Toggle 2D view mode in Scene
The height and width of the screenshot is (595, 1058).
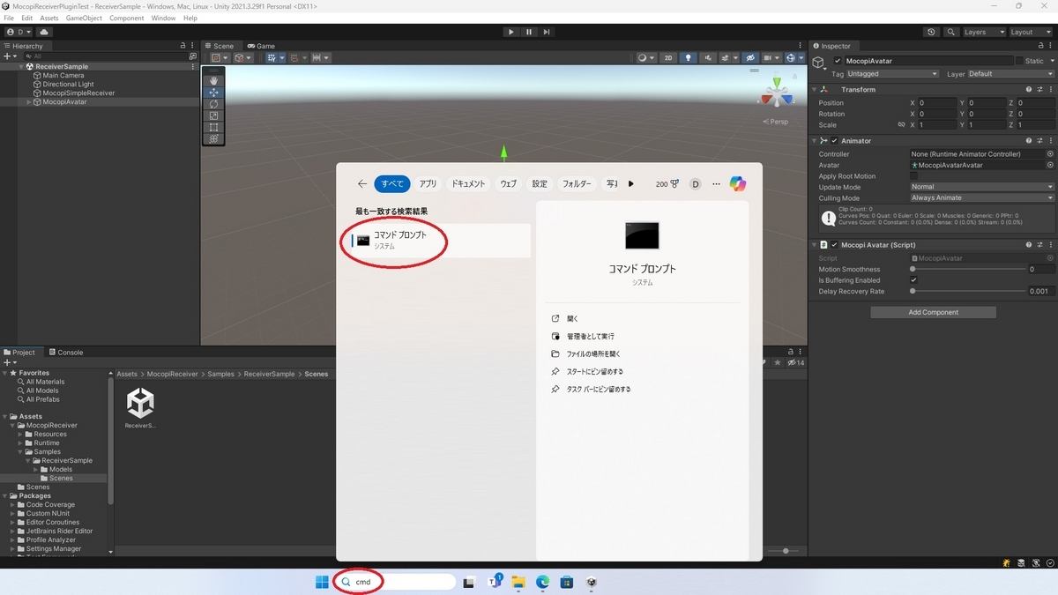[669, 58]
